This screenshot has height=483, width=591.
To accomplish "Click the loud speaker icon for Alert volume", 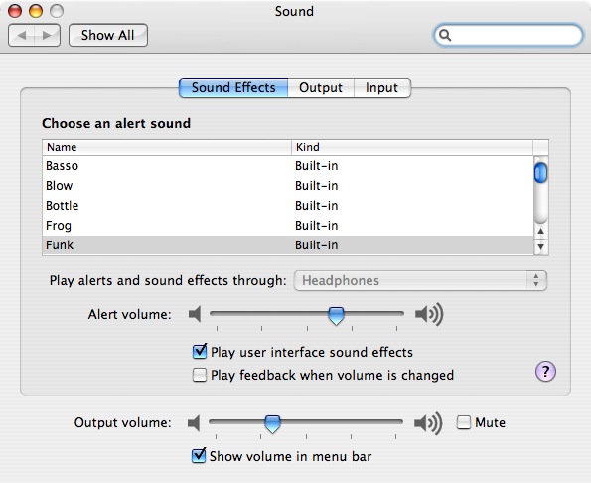I will 429,314.
